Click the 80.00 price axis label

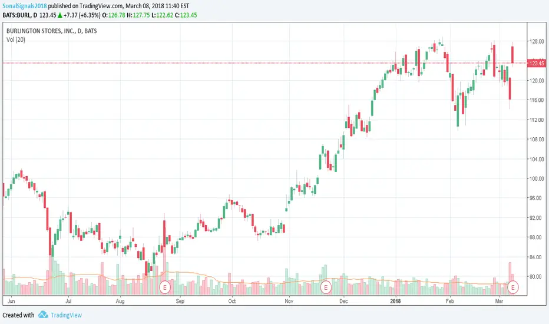coord(537,277)
